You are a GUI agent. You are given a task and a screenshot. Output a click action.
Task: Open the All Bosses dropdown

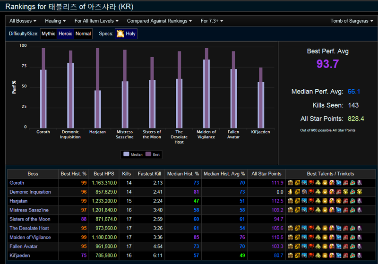tap(23, 21)
